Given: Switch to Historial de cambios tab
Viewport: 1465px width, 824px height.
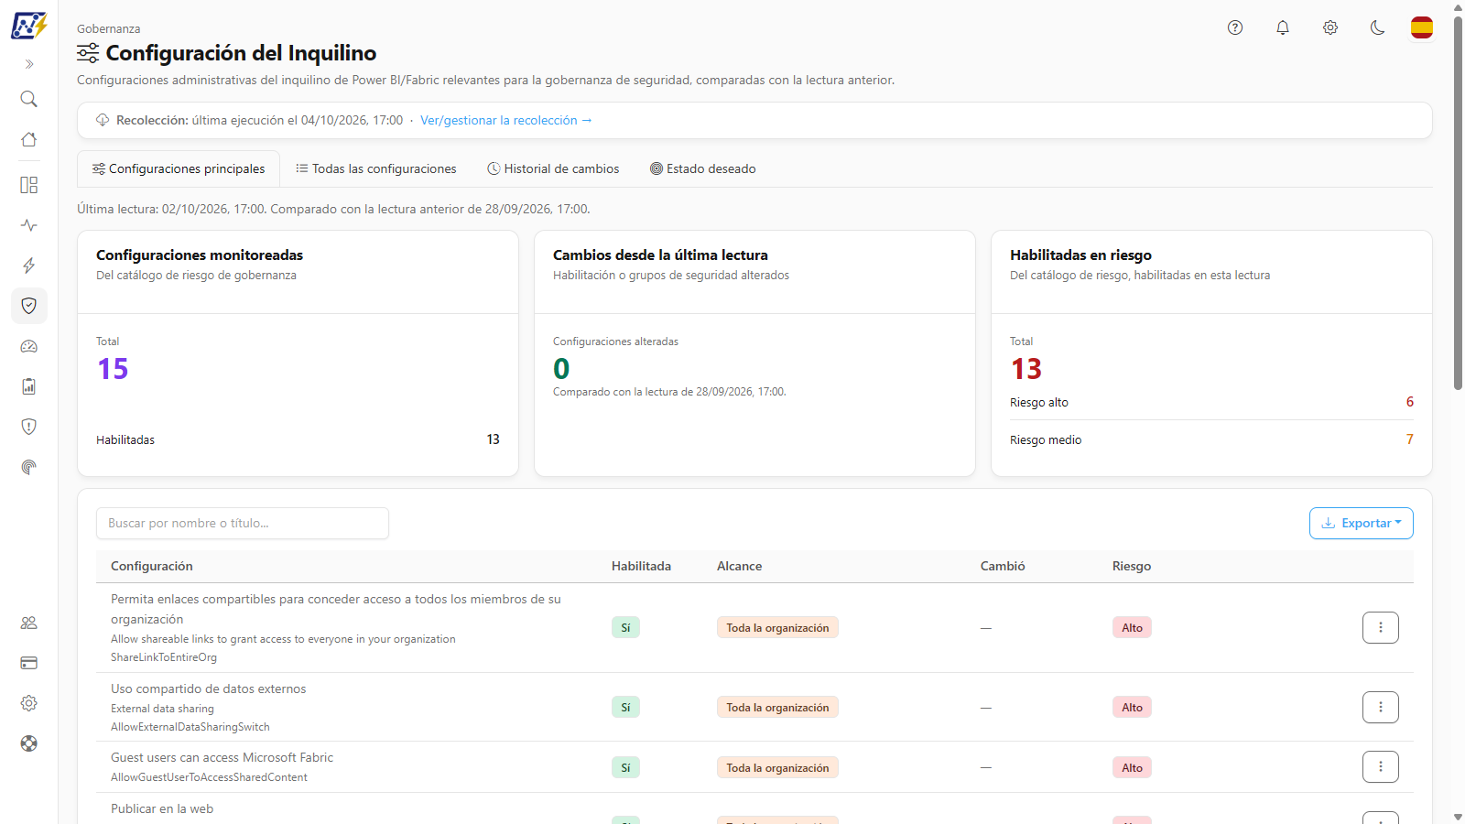Looking at the screenshot, I should [x=553, y=168].
